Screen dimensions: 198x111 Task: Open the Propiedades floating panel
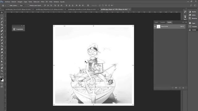(x=18, y=29)
